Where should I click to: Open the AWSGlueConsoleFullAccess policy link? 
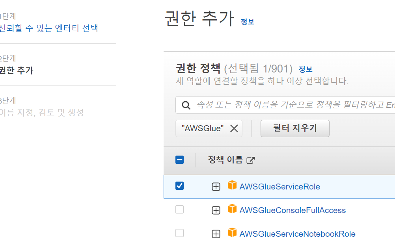pyautogui.click(x=293, y=210)
